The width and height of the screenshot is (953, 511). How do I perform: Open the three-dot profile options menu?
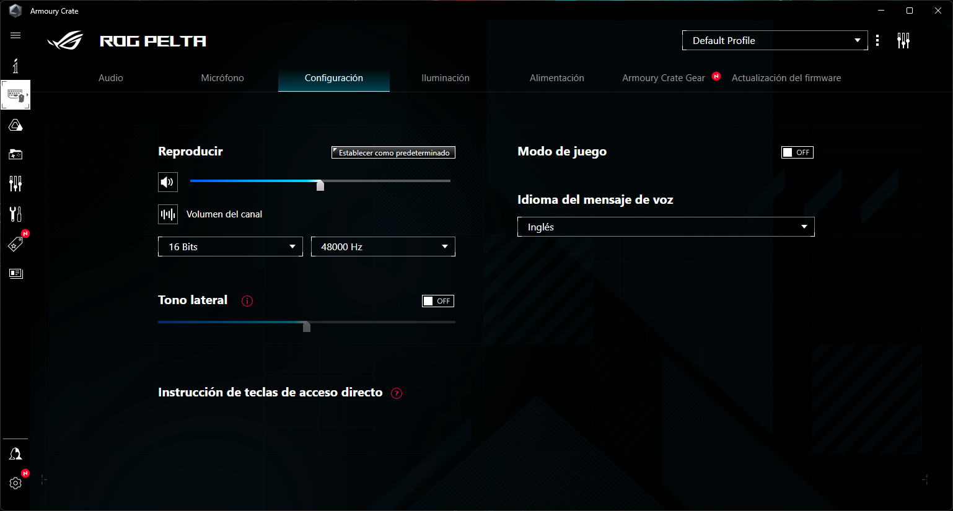click(877, 40)
